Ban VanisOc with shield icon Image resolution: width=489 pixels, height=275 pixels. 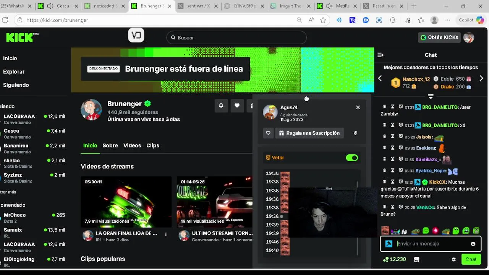point(400,207)
